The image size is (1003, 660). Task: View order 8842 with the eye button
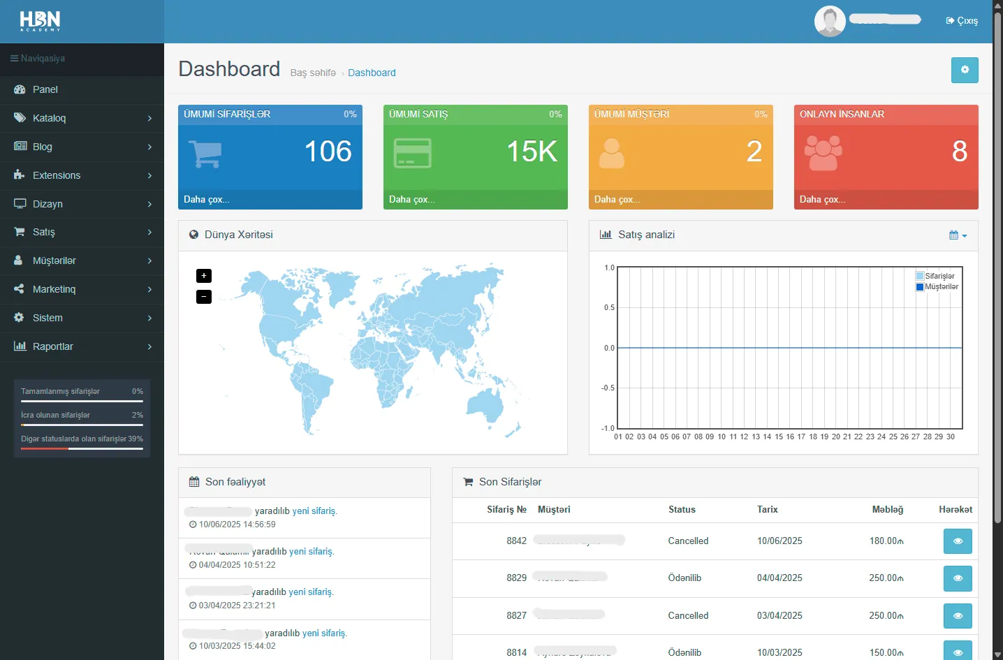(x=958, y=541)
